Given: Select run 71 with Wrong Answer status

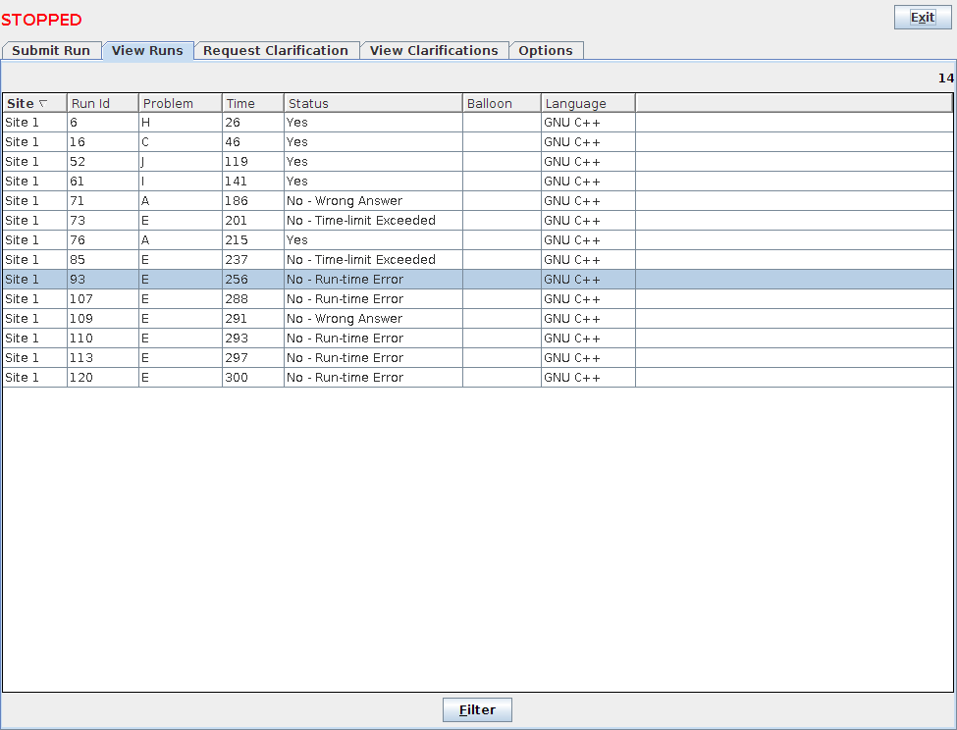Looking at the screenshot, I should point(294,201).
